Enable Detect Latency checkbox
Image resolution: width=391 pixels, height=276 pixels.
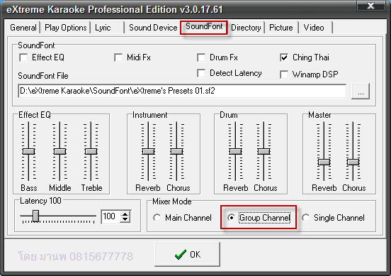point(201,73)
